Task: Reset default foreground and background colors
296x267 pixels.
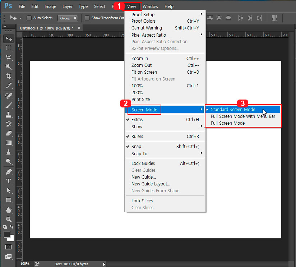Action: (x=5, y=227)
